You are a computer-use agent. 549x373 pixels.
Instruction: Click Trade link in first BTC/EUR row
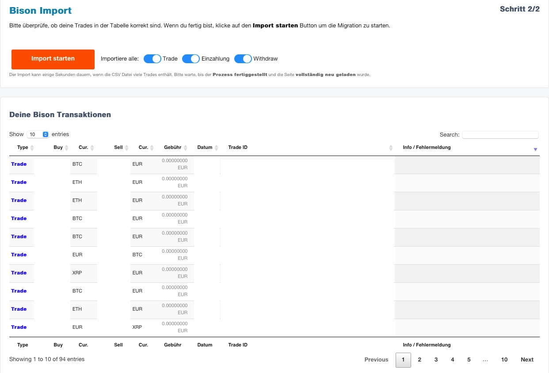(19, 164)
